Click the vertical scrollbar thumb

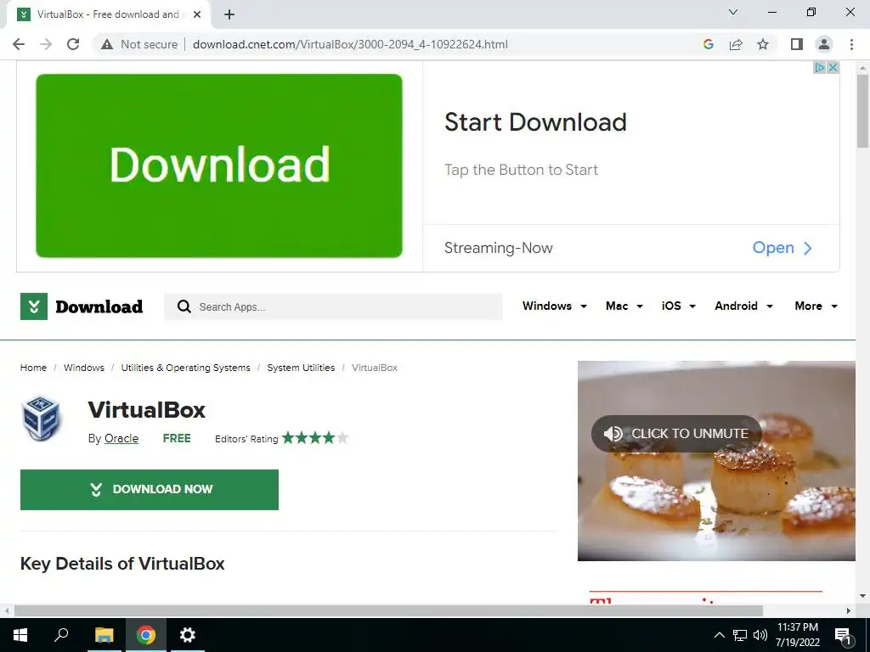(x=862, y=111)
